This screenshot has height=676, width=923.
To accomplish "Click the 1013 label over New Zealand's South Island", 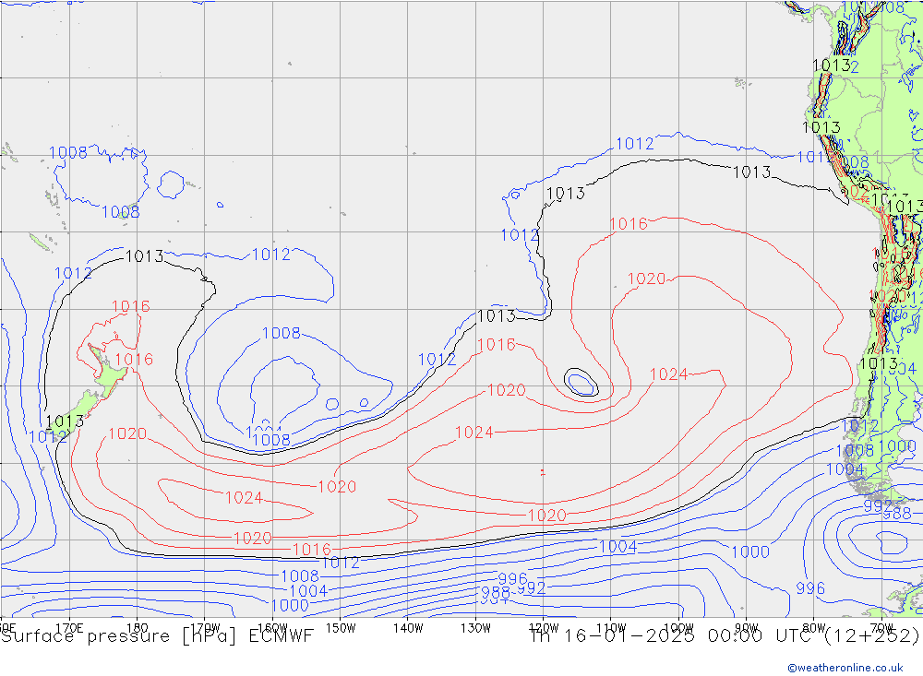I will (x=65, y=421).
